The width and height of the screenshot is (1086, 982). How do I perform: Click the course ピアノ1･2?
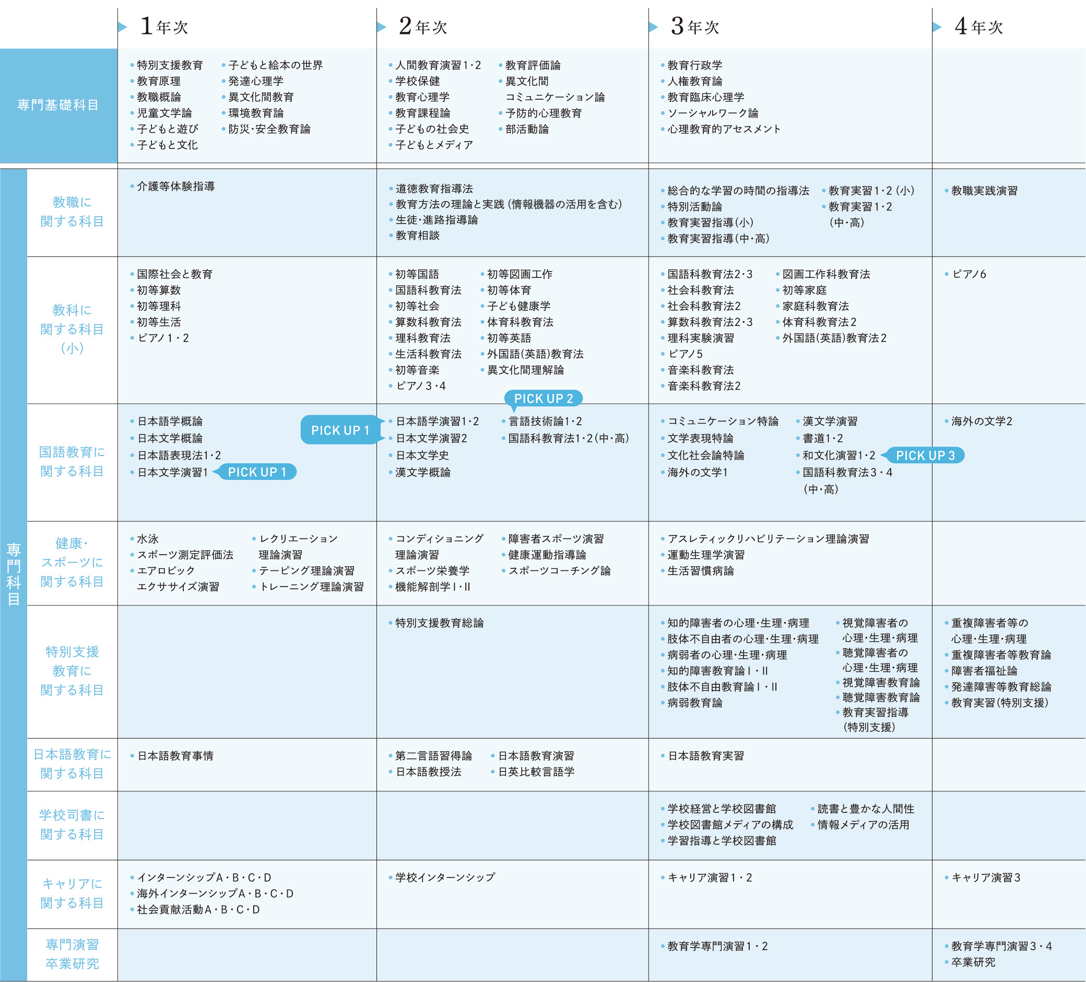(163, 338)
